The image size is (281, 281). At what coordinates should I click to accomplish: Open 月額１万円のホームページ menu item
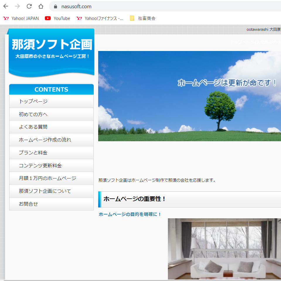point(51,178)
